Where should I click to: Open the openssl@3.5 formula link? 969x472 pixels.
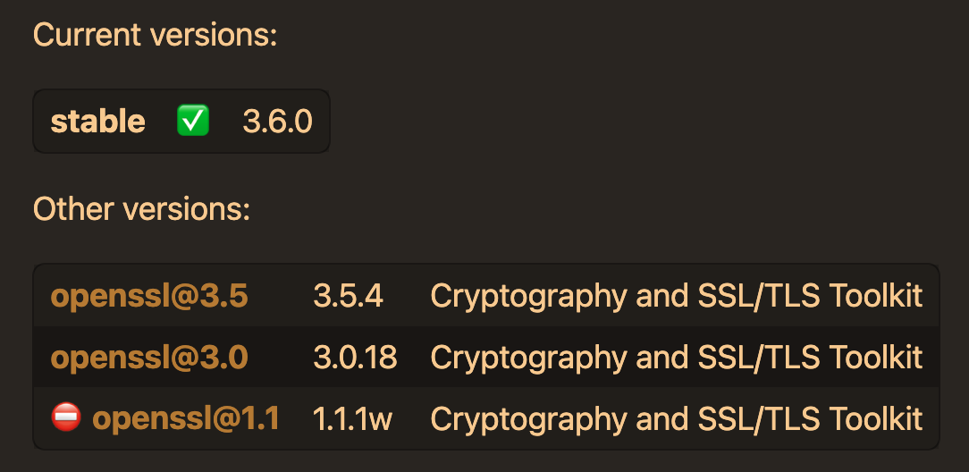tap(149, 297)
